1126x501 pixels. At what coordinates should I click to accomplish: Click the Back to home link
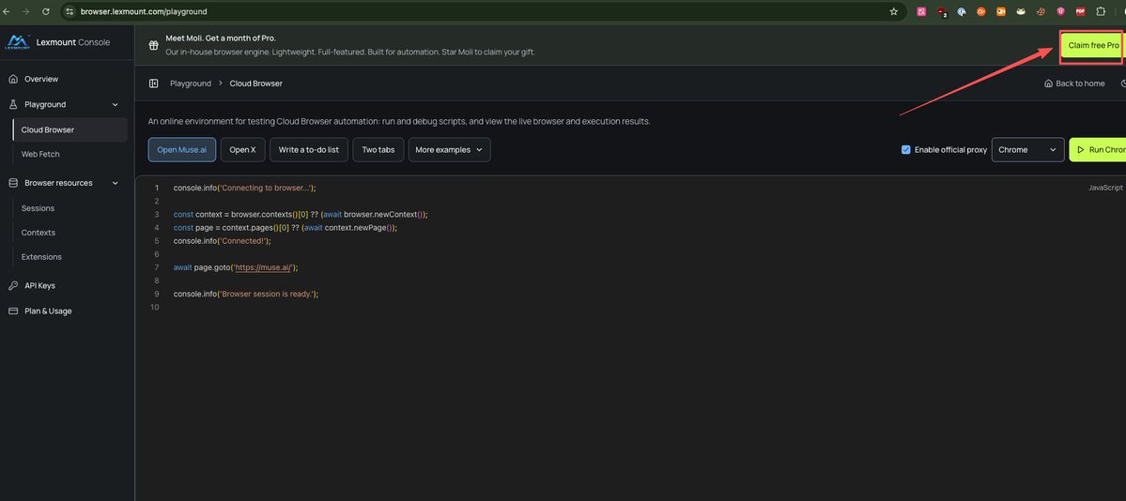pyautogui.click(x=1074, y=83)
